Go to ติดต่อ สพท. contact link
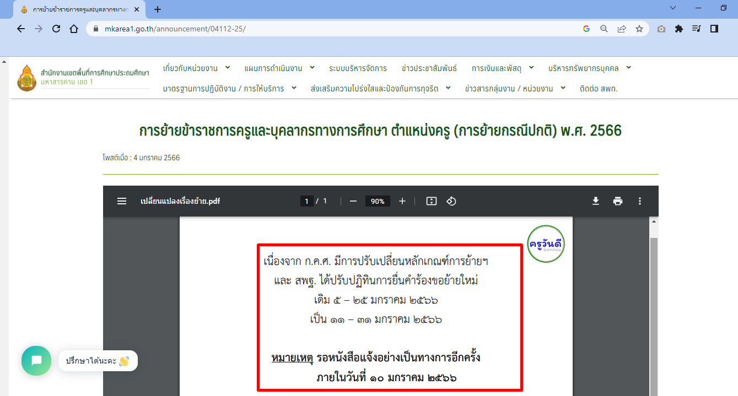This screenshot has height=396, width=738. point(599,88)
